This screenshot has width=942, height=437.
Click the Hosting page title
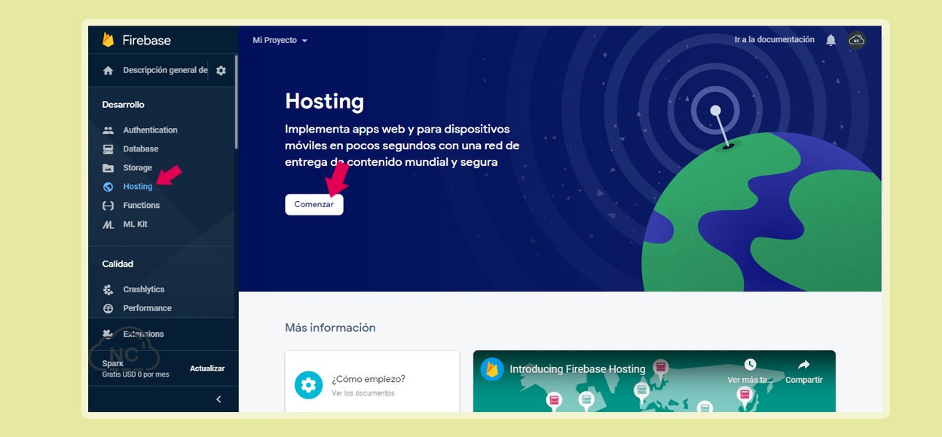pos(324,101)
